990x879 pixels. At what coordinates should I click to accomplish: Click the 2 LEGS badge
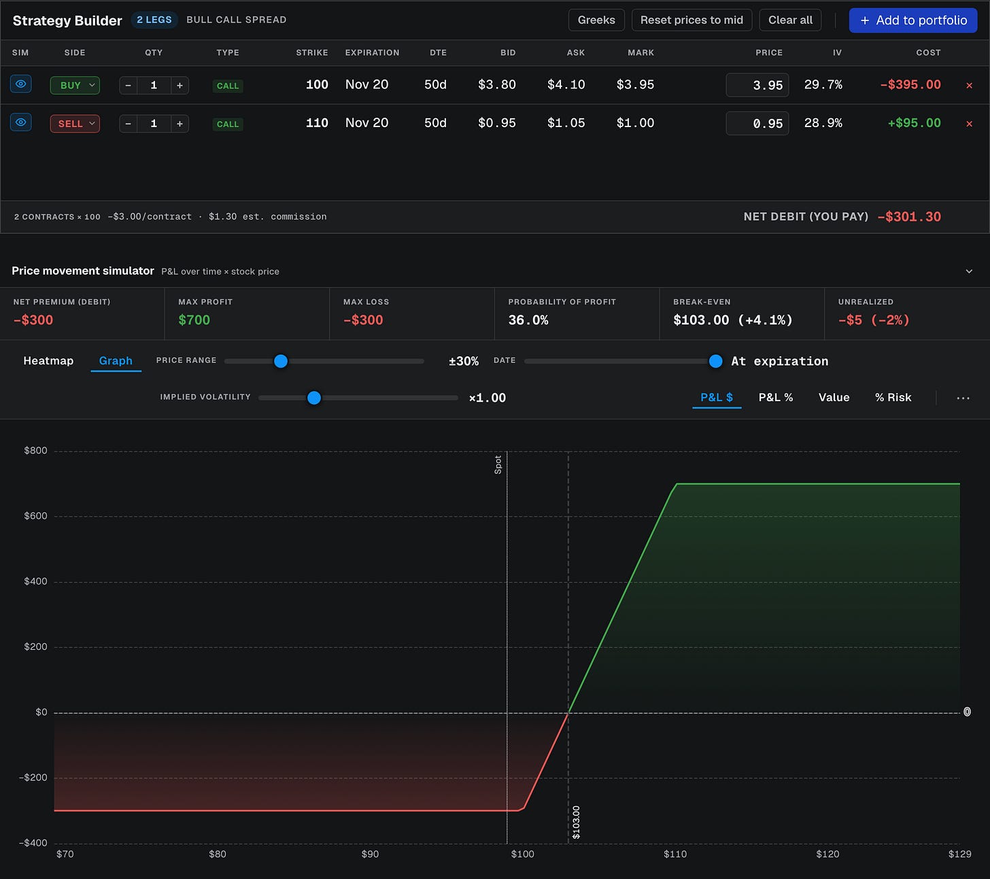154,20
